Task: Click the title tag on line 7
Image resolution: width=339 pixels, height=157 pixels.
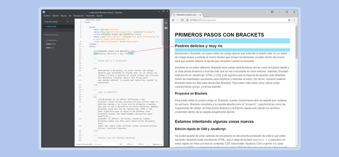Action: 117,34
